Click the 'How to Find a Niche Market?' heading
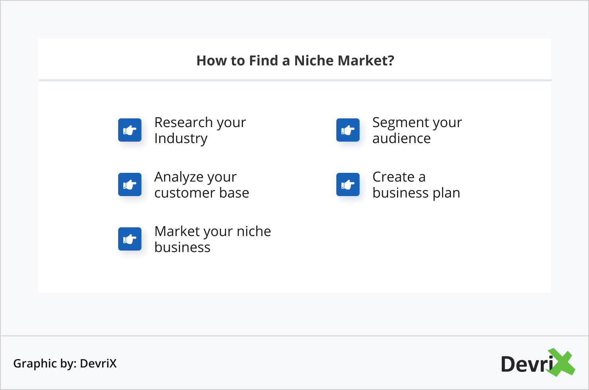The image size is (589, 390). click(x=295, y=61)
